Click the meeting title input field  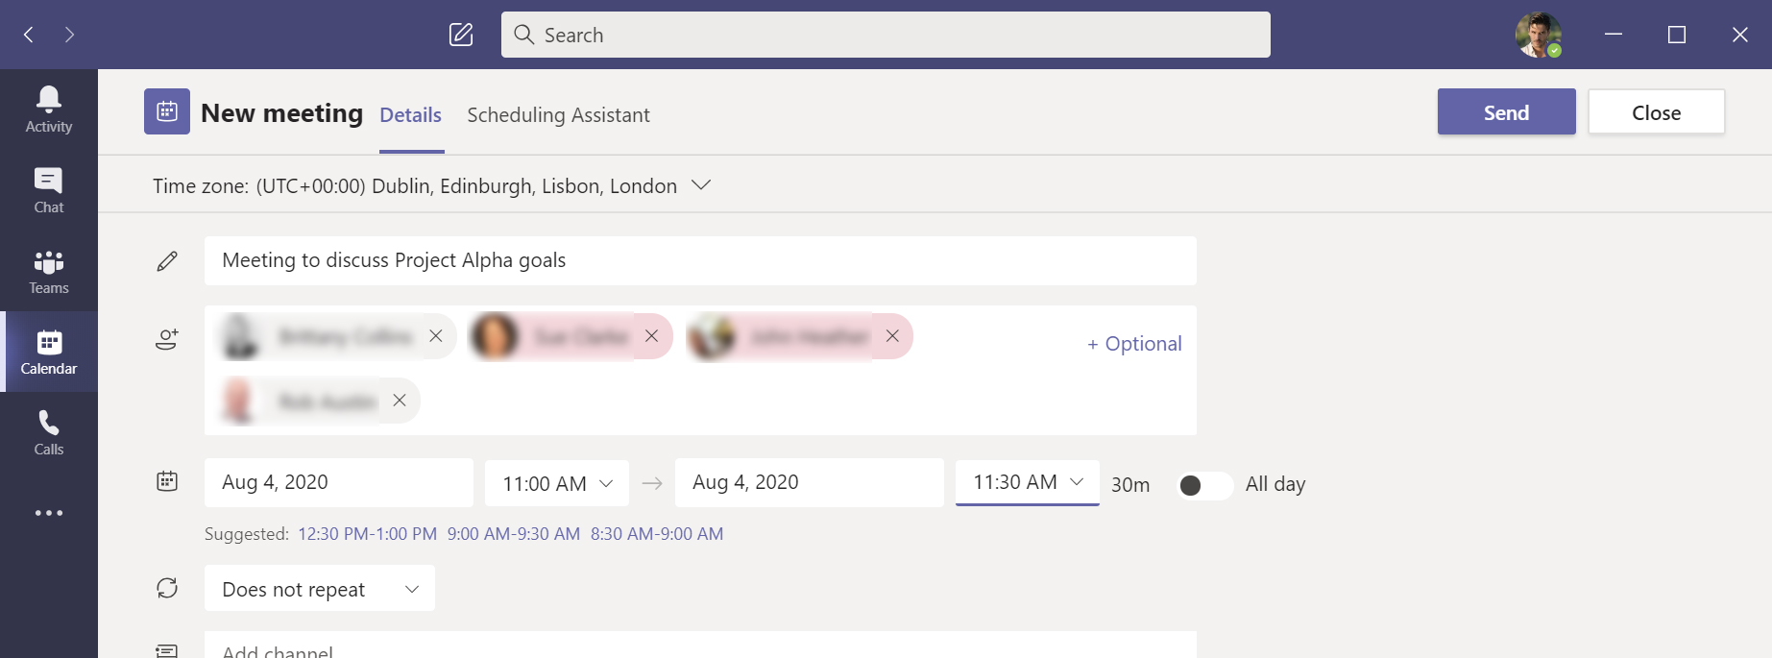tap(699, 260)
